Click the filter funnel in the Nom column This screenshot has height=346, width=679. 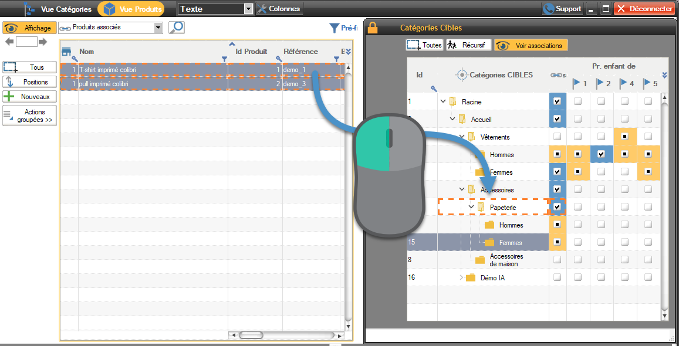coord(224,59)
